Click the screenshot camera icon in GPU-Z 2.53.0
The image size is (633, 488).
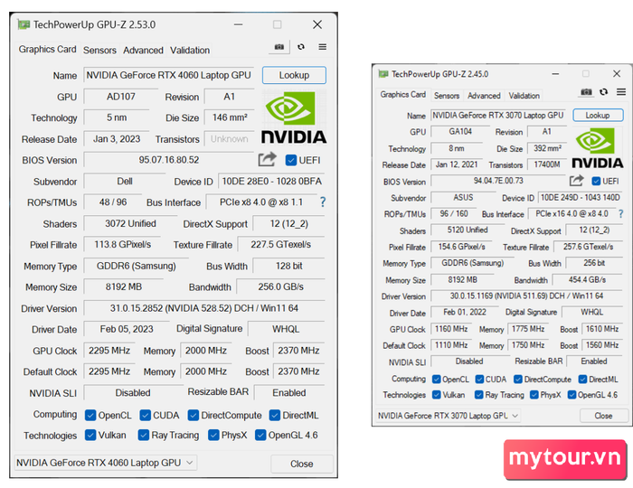pos(279,47)
